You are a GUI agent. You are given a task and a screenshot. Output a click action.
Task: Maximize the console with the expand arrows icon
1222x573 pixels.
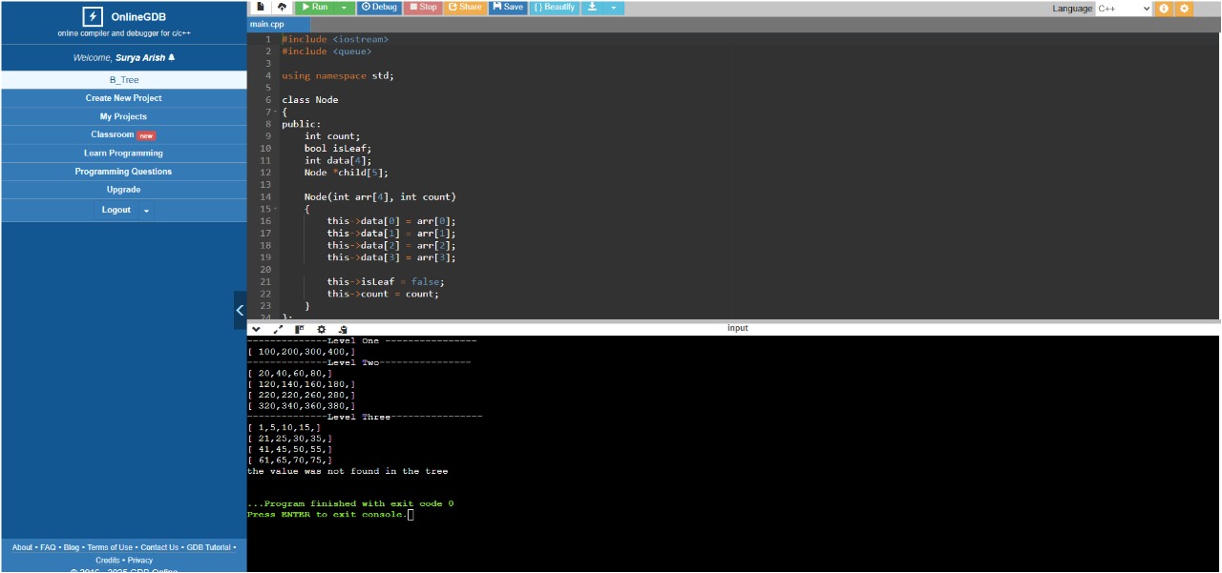coord(278,329)
